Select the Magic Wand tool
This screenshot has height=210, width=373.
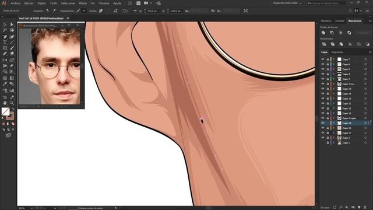click(5, 30)
